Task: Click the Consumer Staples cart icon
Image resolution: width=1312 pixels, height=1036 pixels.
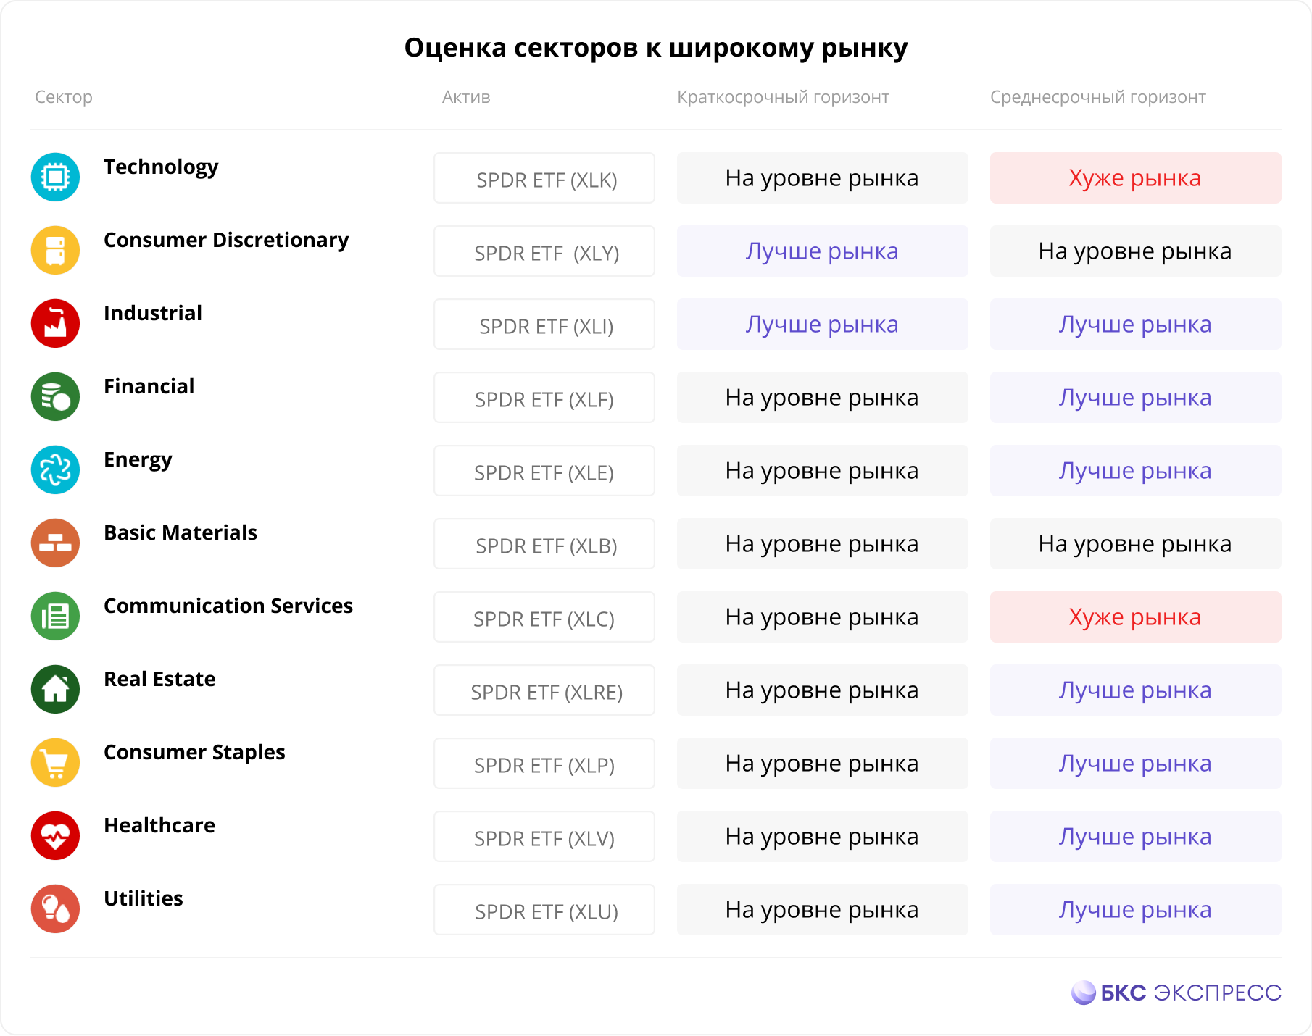Action: 55,762
